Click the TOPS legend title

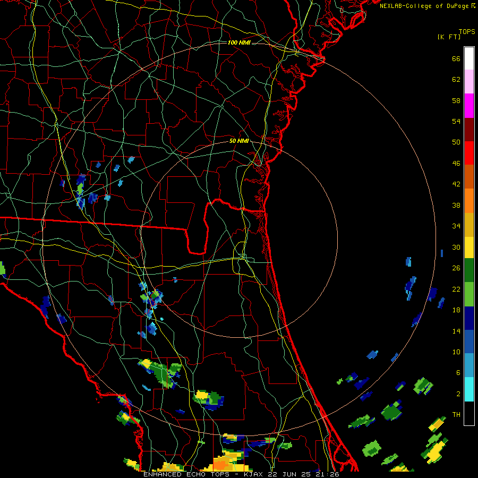[467, 32]
